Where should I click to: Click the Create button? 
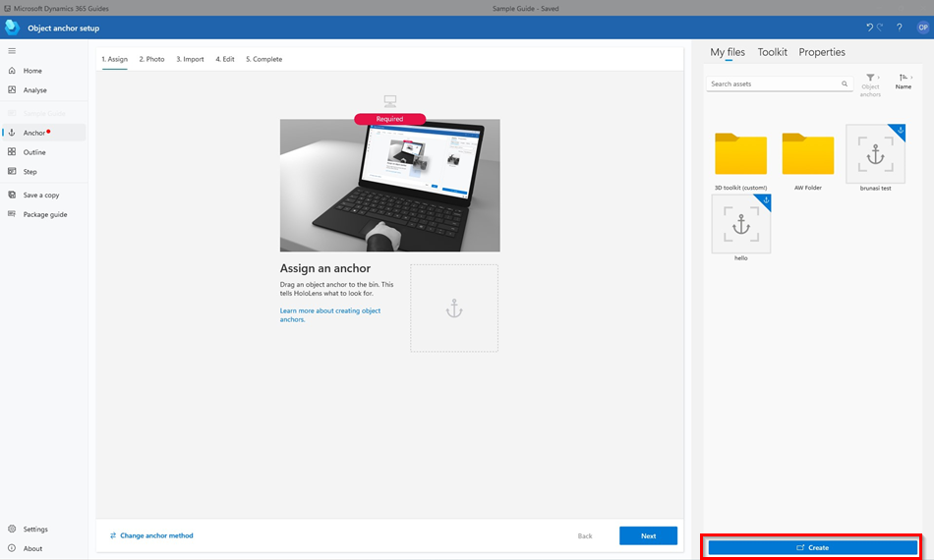point(812,547)
